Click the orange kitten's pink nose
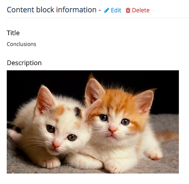189x184 pixels. [112, 130]
